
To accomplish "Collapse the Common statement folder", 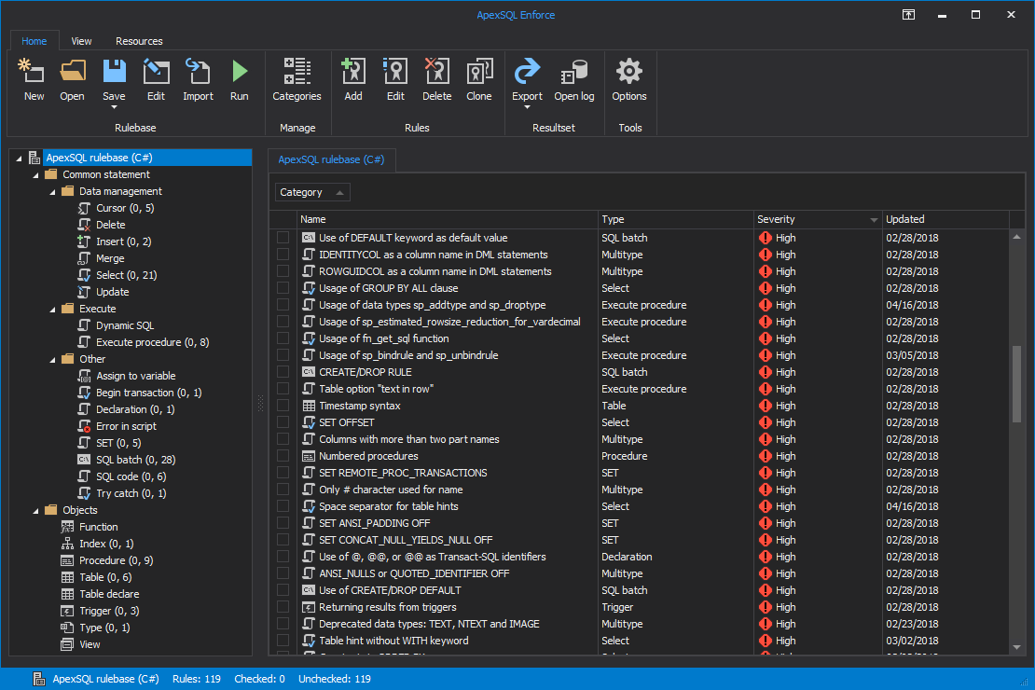I will coord(36,175).
